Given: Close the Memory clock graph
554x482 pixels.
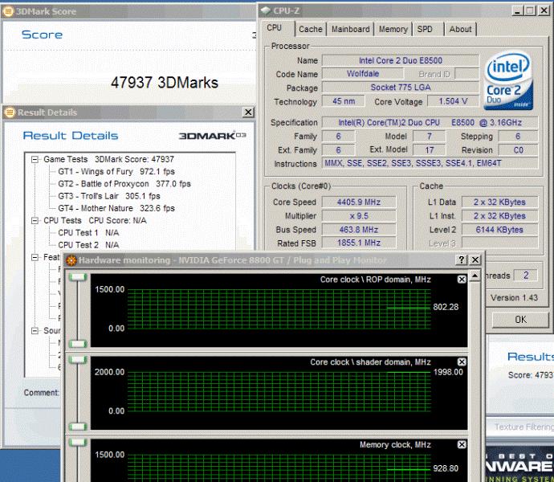Looking at the screenshot, I should pos(462,444).
